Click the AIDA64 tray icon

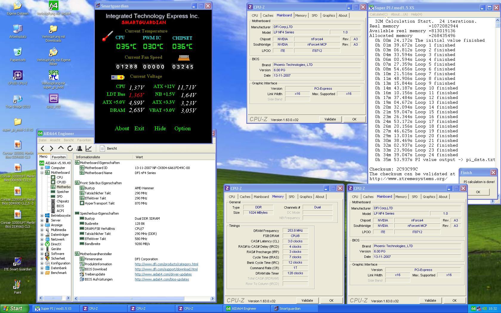coord(473,309)
